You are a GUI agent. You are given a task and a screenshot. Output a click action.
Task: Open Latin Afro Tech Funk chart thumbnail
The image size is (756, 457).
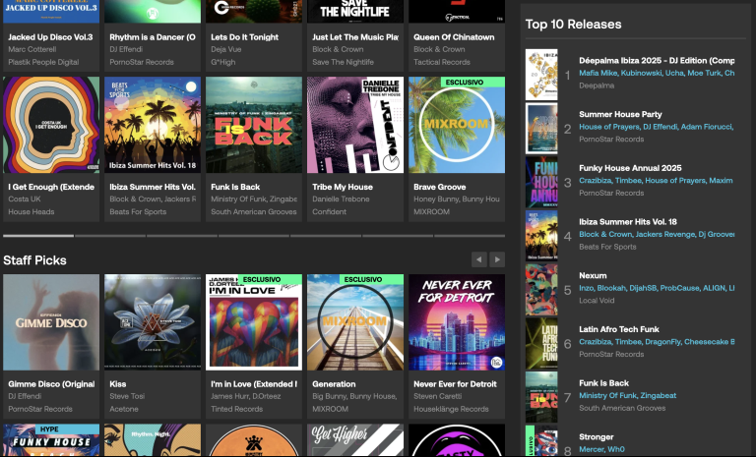(x=541, y=343)
